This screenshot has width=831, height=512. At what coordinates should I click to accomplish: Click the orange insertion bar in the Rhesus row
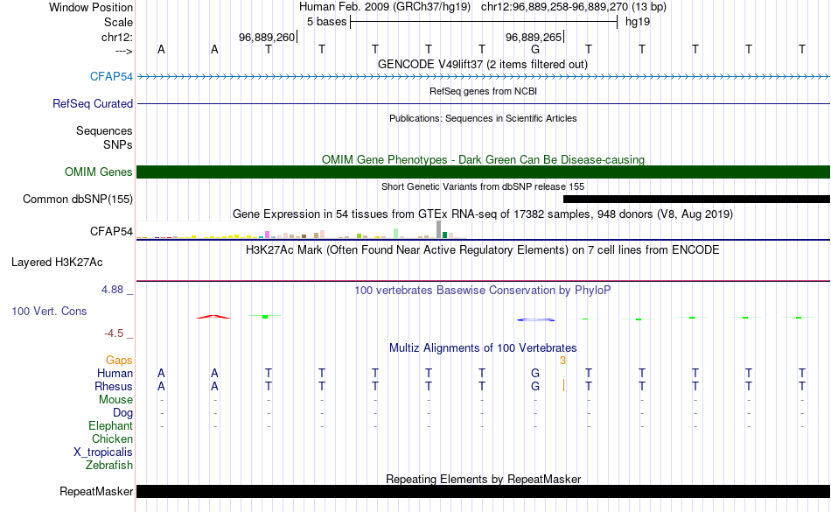coord(563,386)
